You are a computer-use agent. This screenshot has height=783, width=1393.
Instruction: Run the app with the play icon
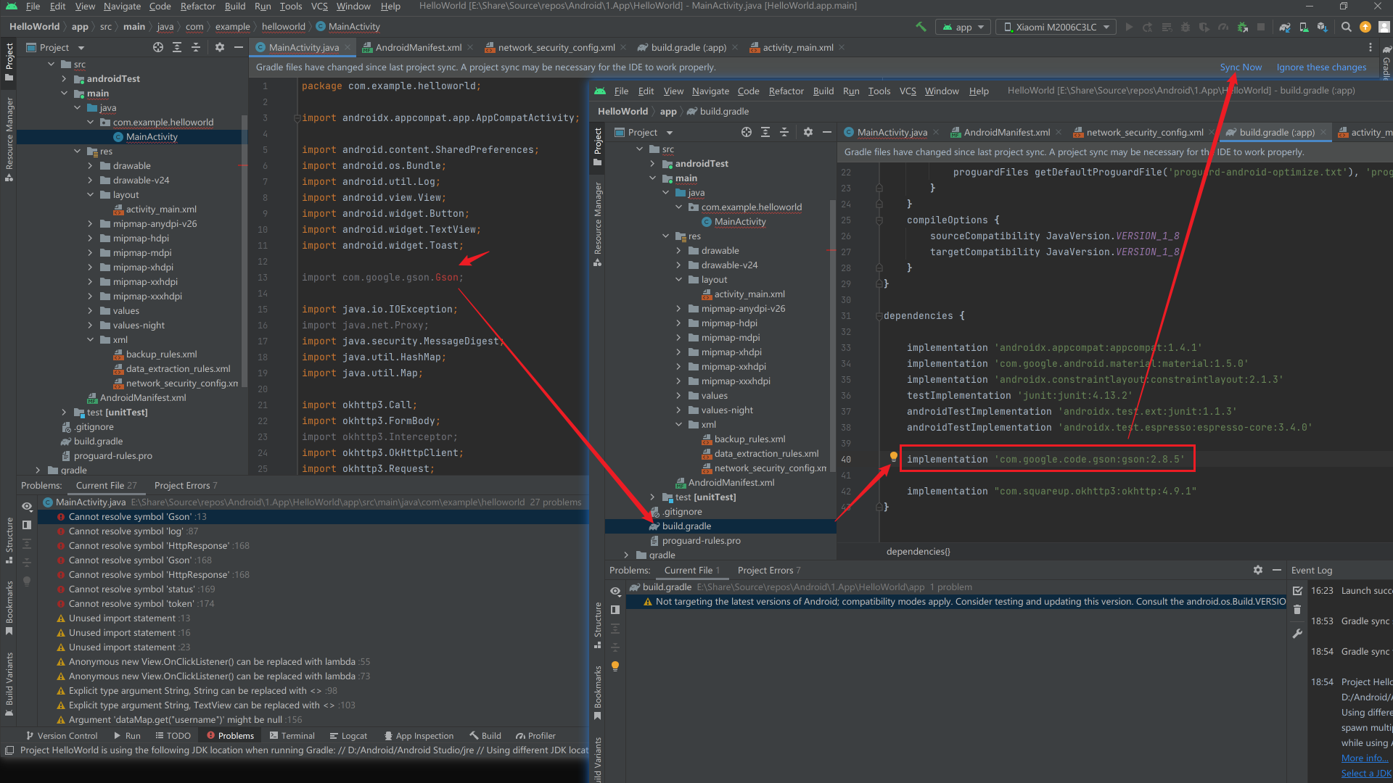point(1129,27)
